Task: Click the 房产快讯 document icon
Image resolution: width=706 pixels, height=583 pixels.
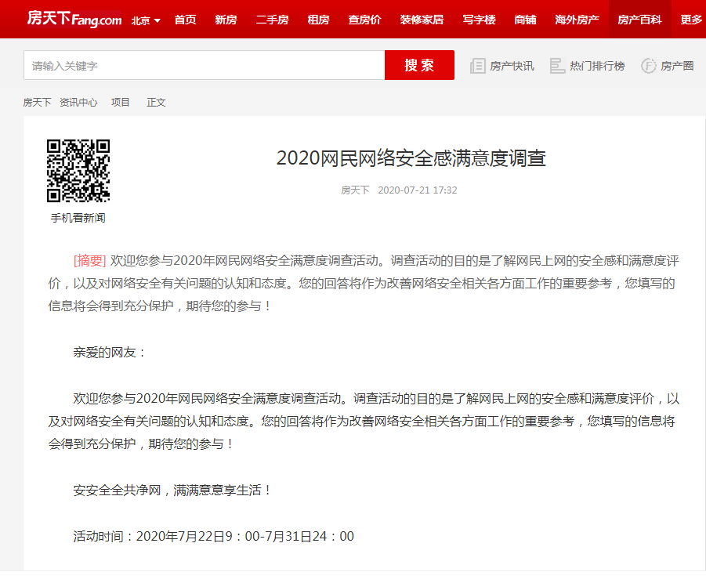Action: pyautogui.click(x=478, y=66)
